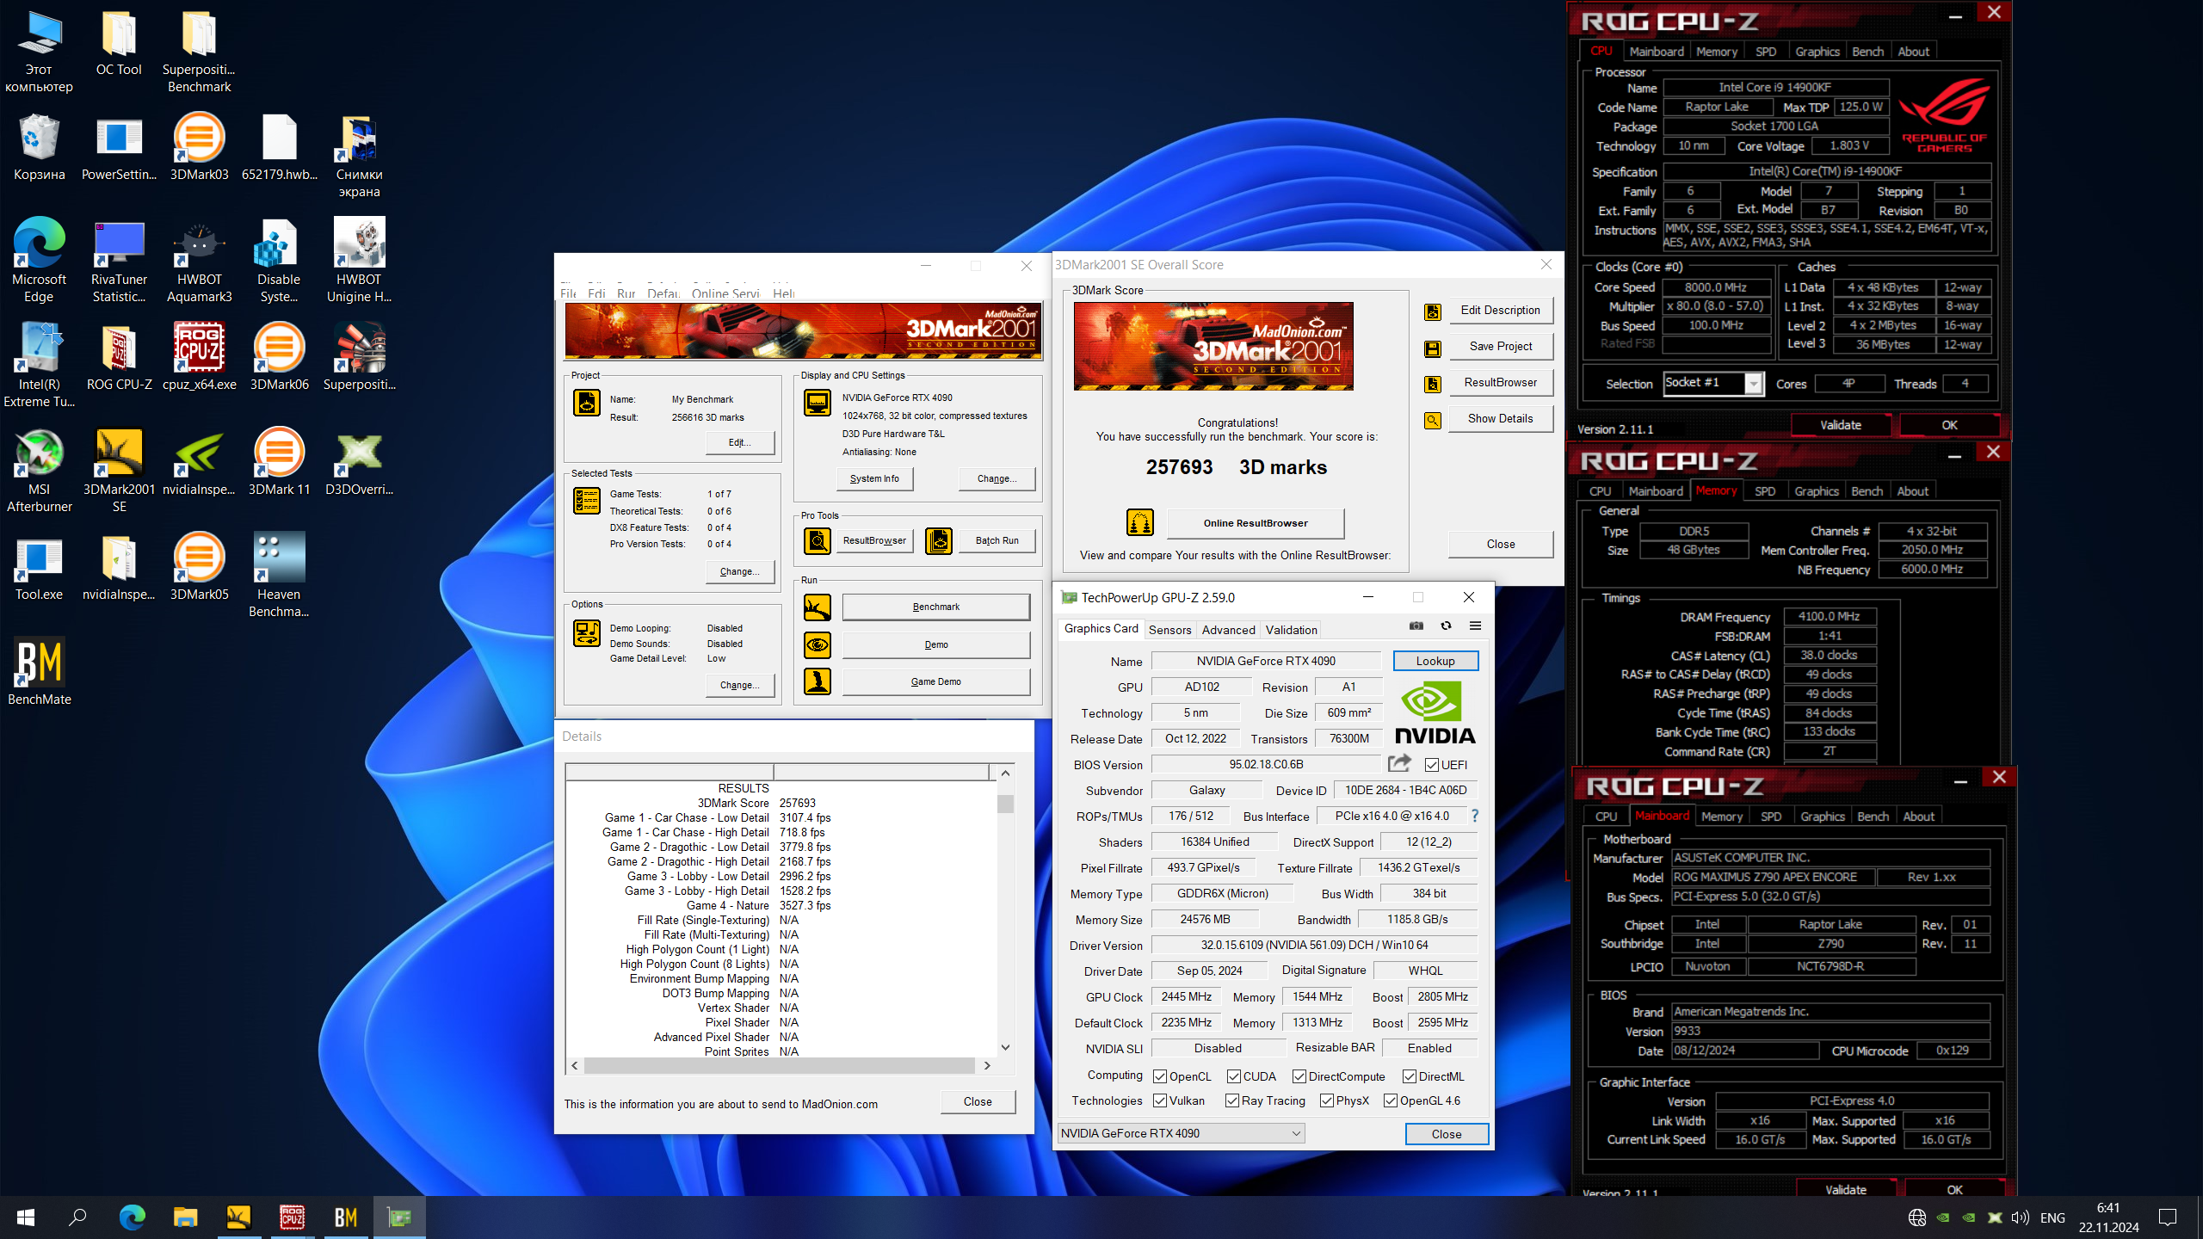Click the Online ResultBrowser button
Viewport: 2203px width, 1239px height.
1256,523
